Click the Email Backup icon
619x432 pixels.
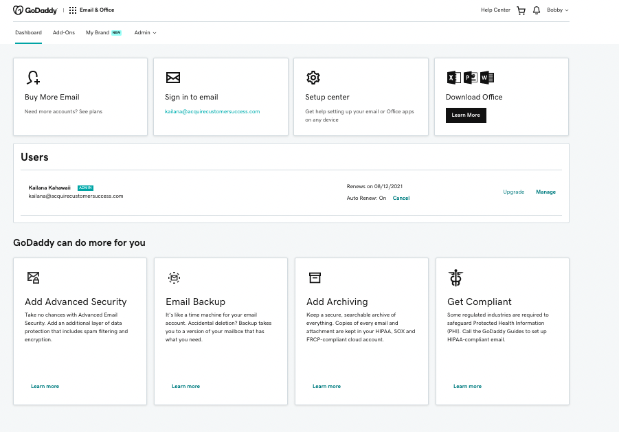174,277
